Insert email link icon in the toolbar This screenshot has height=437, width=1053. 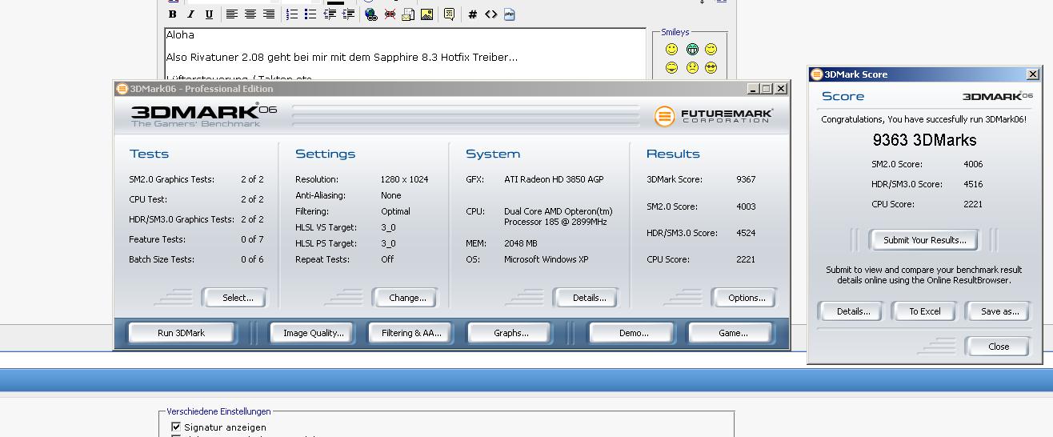tap(408, 14)
